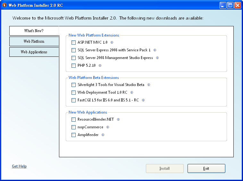The width and height of the screenshot is (243, 181).
Task: Go to the Web Applications tab
Action: pyautogui.click(x=34, y=52)
